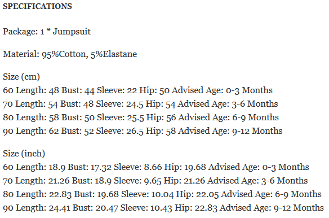Click the Size (inch) label
Viewport: 329px width, 218px height.
[x=24, y=154]
